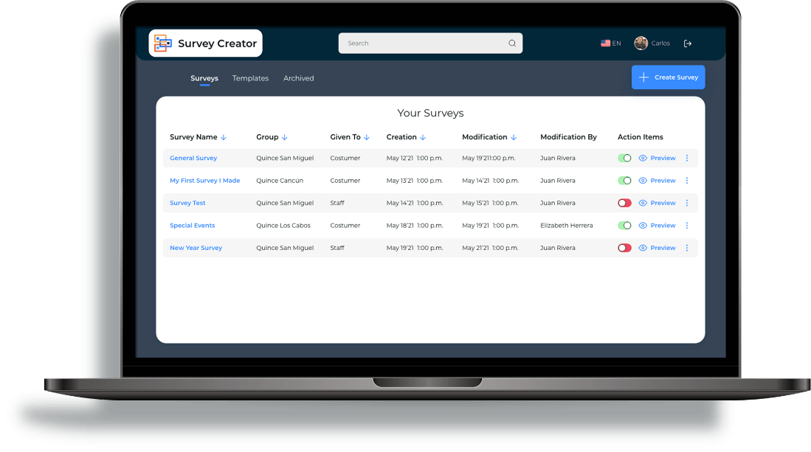
Task: Click the Preview eye icon for Survey Test
Action: click(x=641, y=203)
